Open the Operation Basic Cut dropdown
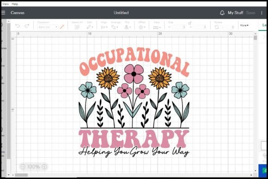 pos(48,27)
